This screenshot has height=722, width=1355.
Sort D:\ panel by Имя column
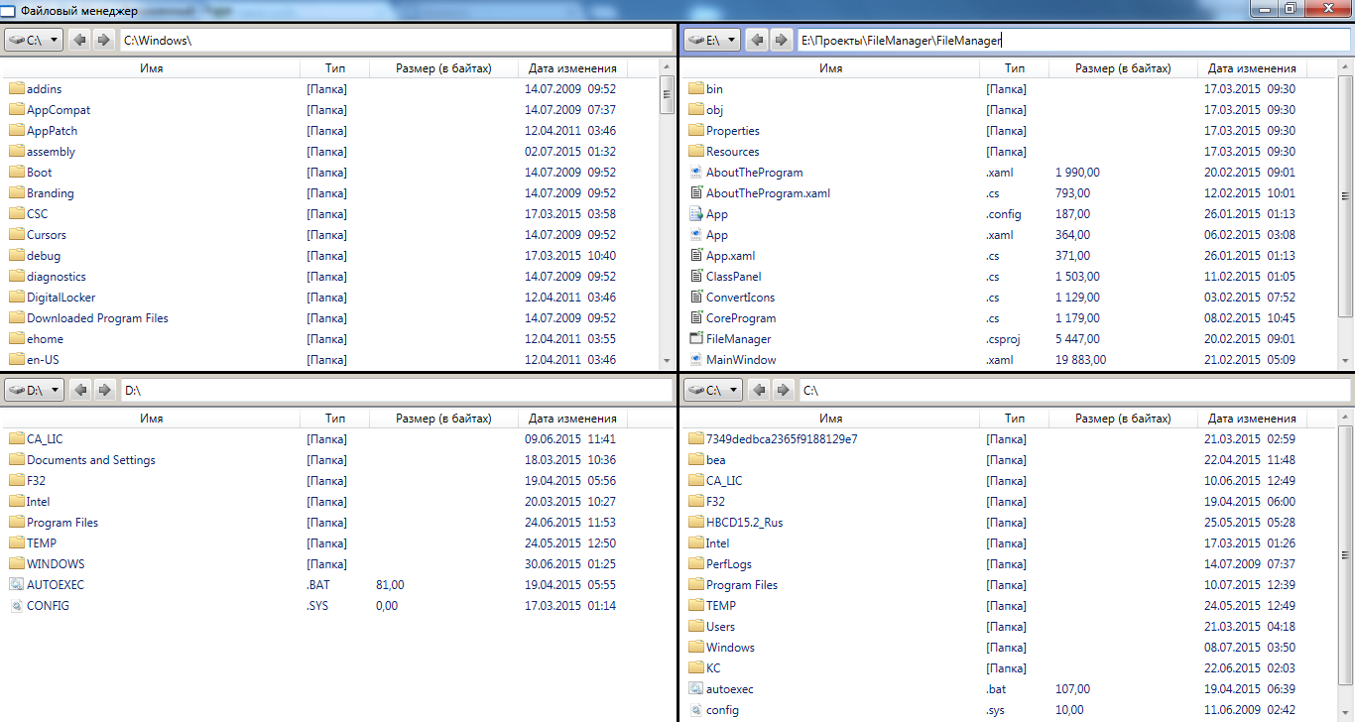(152, 419)
